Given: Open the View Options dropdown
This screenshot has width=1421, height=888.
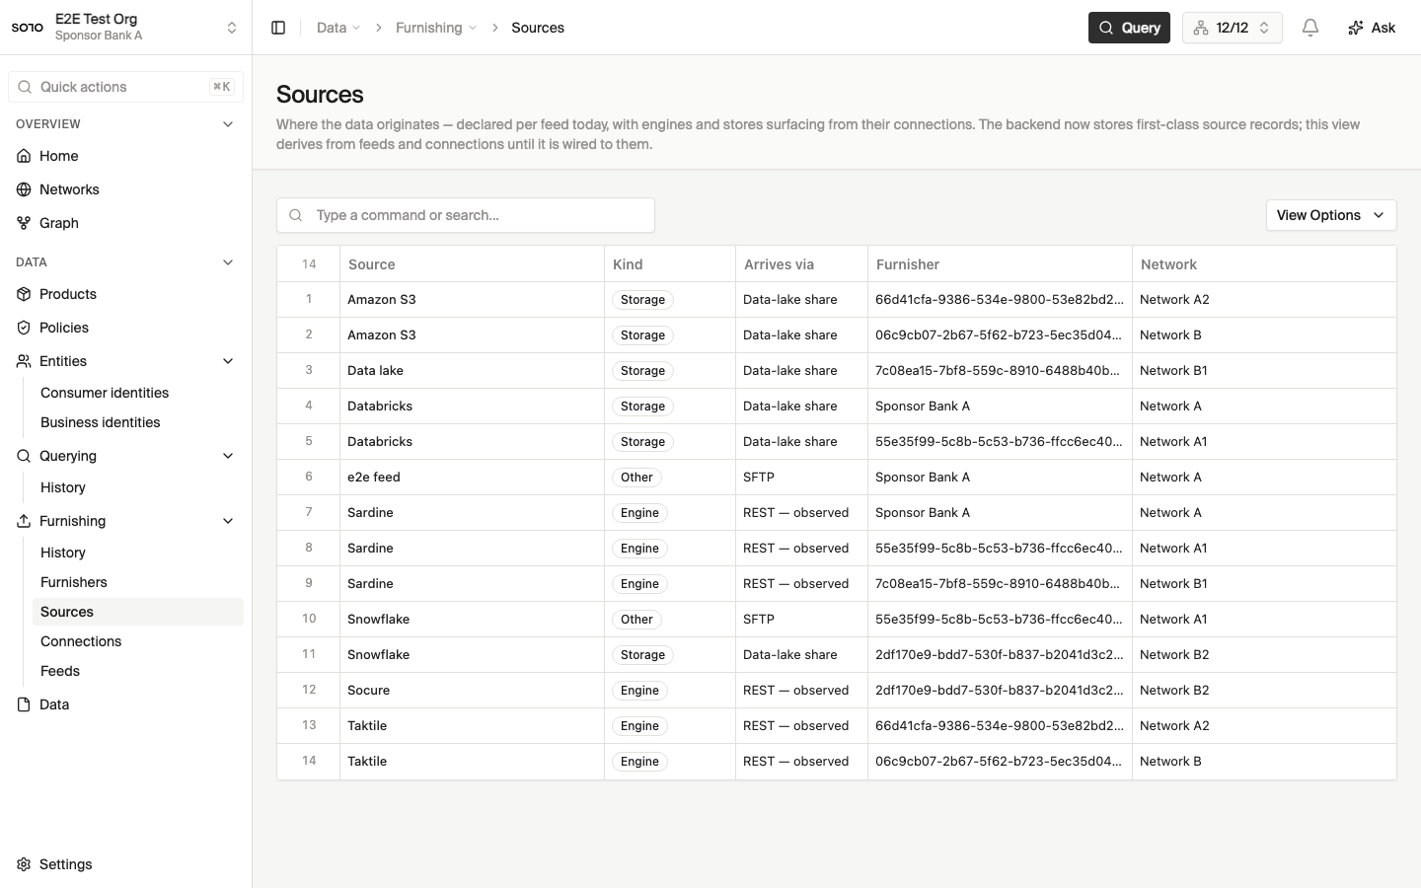Looking at the screenshot, I should tap(1331, 215).
